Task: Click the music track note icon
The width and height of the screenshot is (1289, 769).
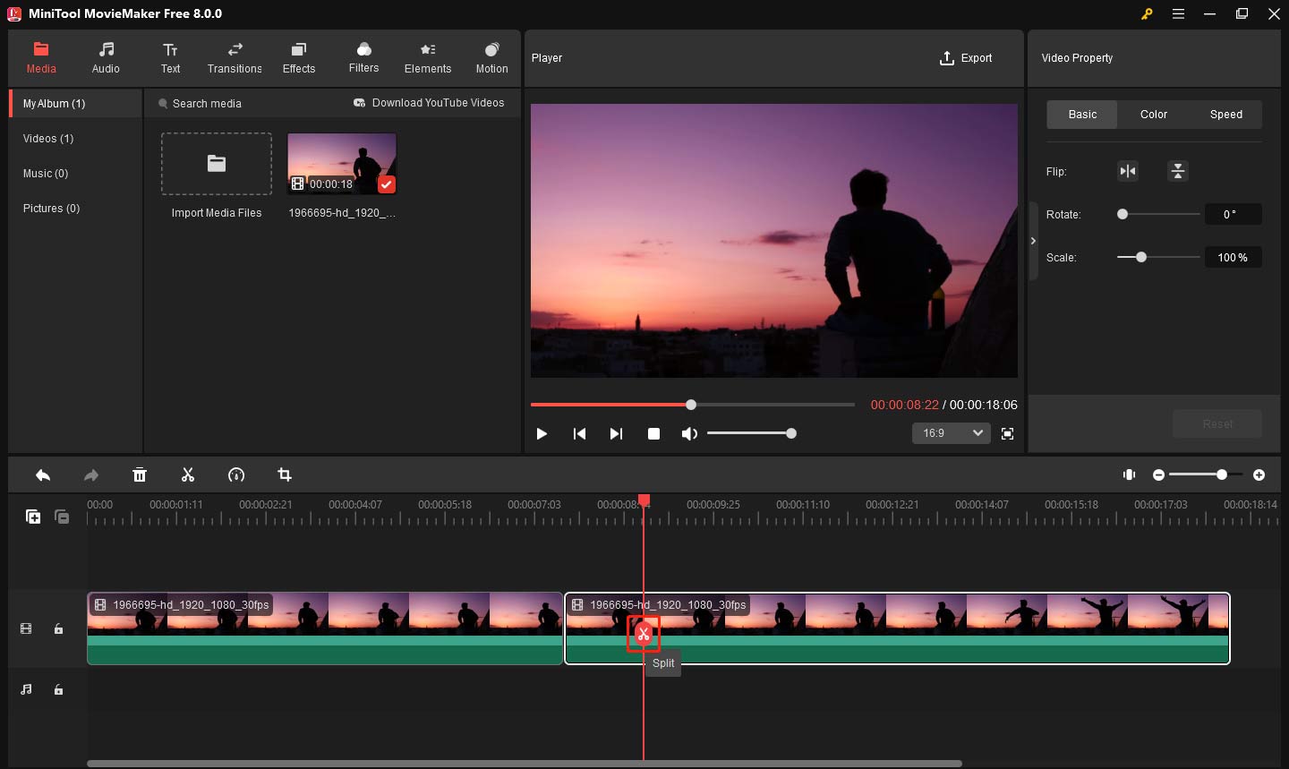Action: pos(26,690)
